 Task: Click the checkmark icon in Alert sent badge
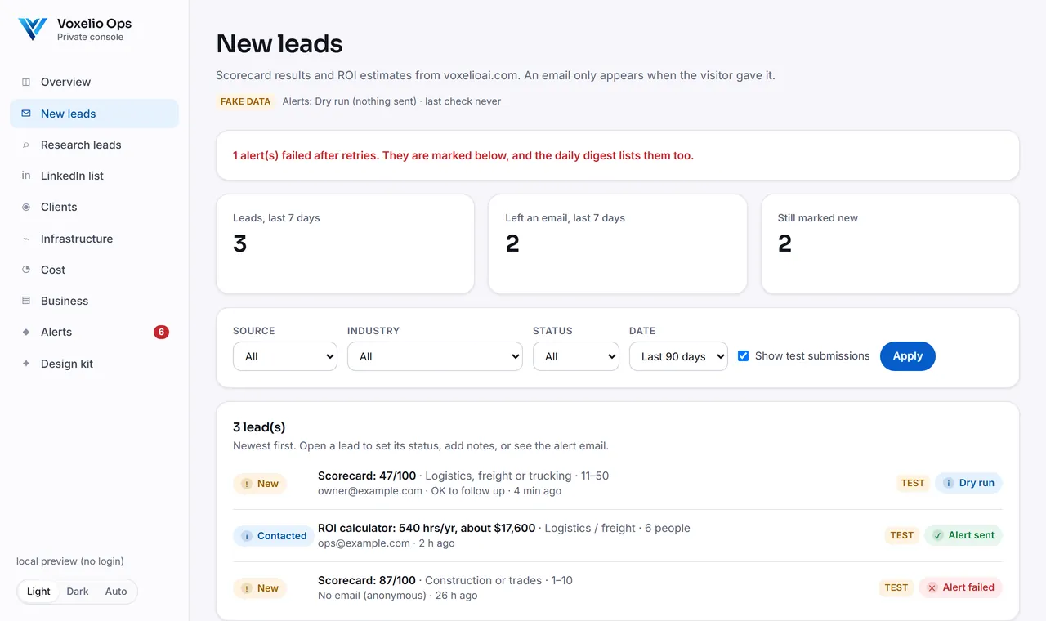(x=937, y=535)
